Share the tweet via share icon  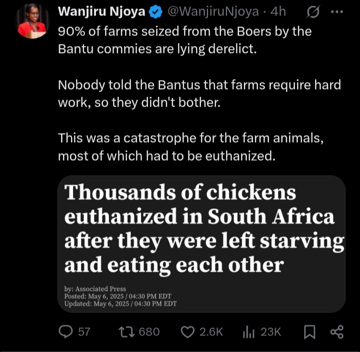337,331
